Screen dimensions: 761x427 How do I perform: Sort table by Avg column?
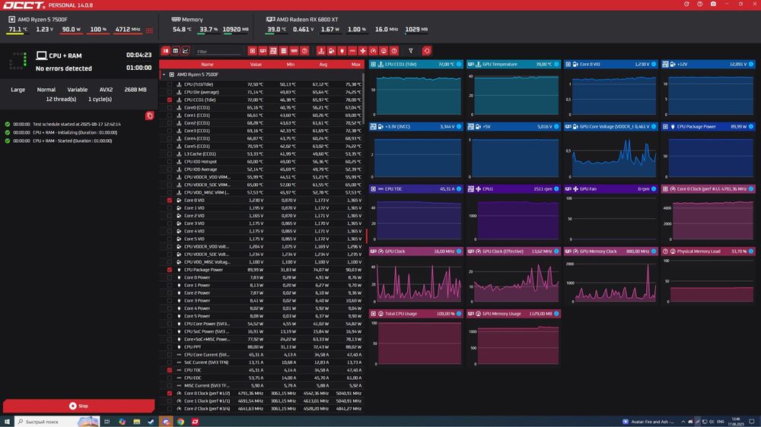coord(323,65)
